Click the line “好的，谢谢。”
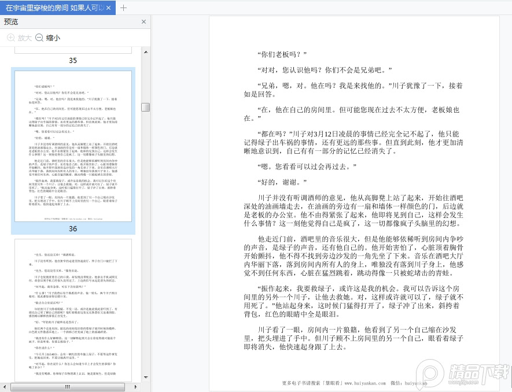The height and width of the screenshot is (392, 512). [282, 182]
